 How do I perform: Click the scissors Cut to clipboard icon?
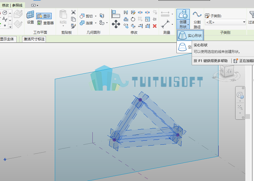click(x=73, y=12)
